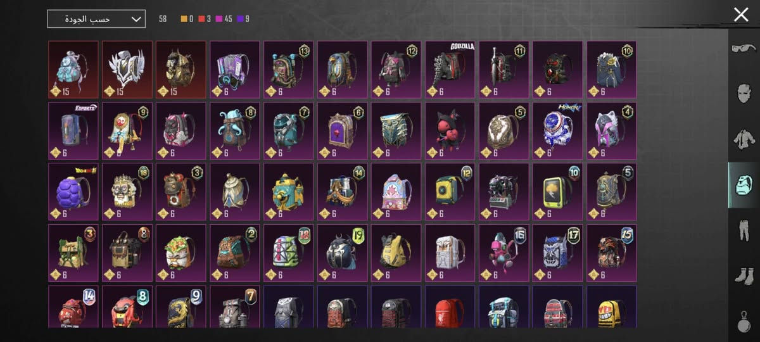Screen dimensions: 760x342
Task: Choose the pink accordion backpack
Action: point(235,70)
